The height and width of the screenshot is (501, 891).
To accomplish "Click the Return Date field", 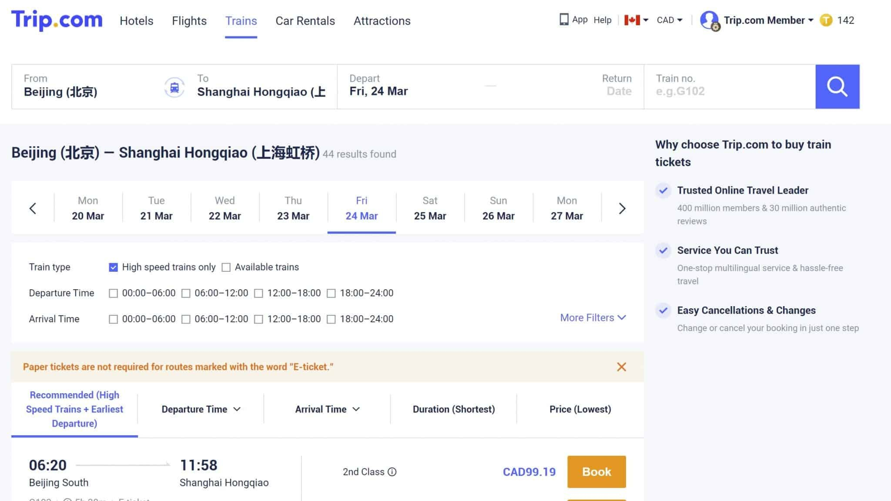I will pos(616,85).
